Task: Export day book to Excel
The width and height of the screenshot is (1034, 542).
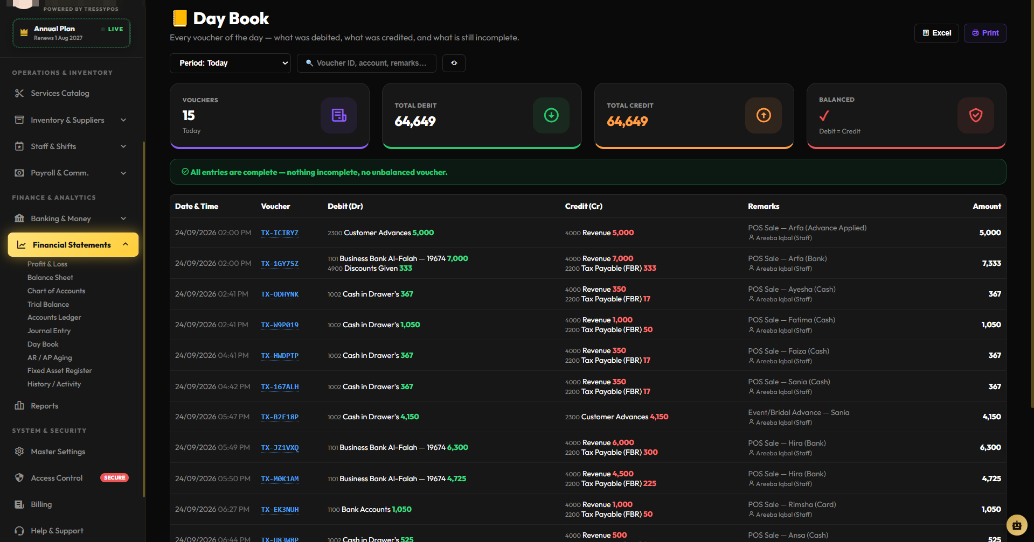Action: tap(936, 33)
